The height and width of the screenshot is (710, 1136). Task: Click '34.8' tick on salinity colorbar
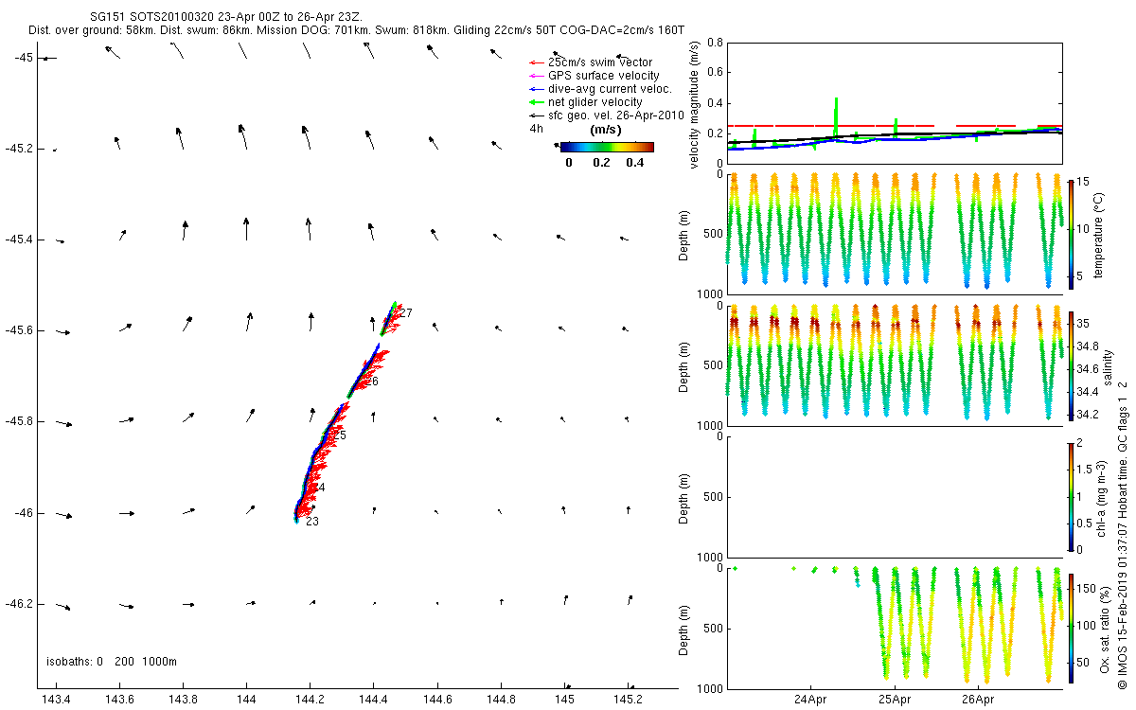(1089, 346)
